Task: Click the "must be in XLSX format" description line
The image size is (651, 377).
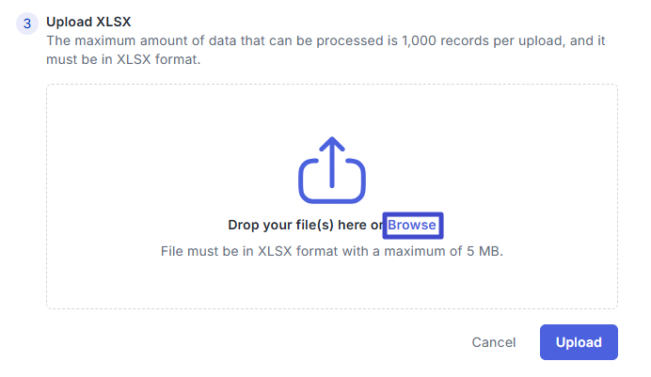Action: click(x=123, y=59)
